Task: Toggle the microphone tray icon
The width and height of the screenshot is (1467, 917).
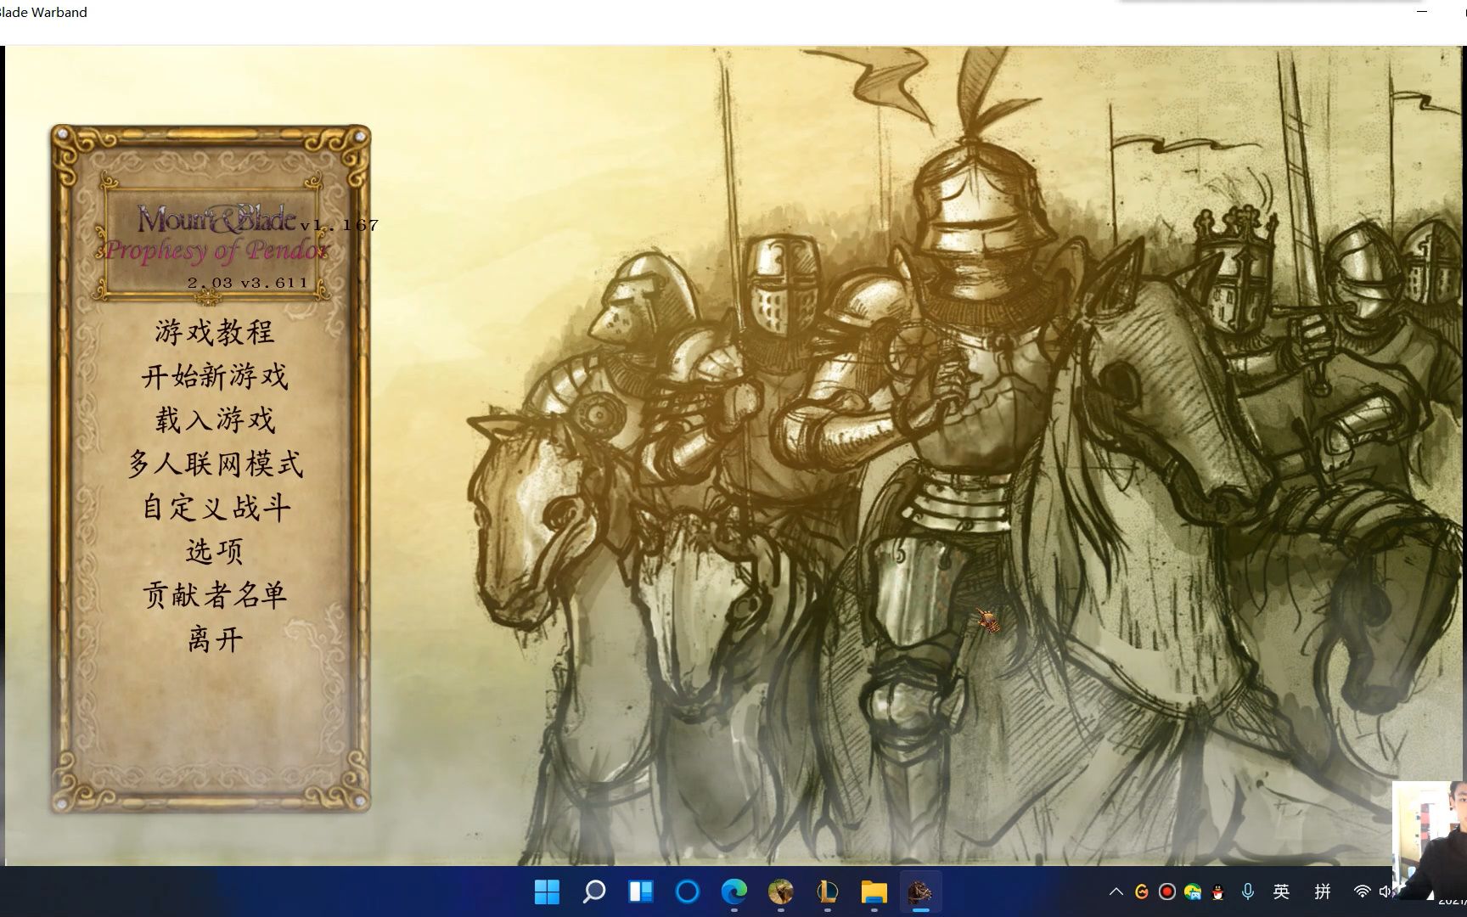Action: [x=1248, y=892]
